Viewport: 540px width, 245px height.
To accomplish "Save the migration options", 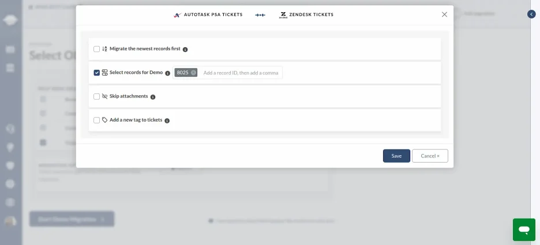I will [396, 156].
